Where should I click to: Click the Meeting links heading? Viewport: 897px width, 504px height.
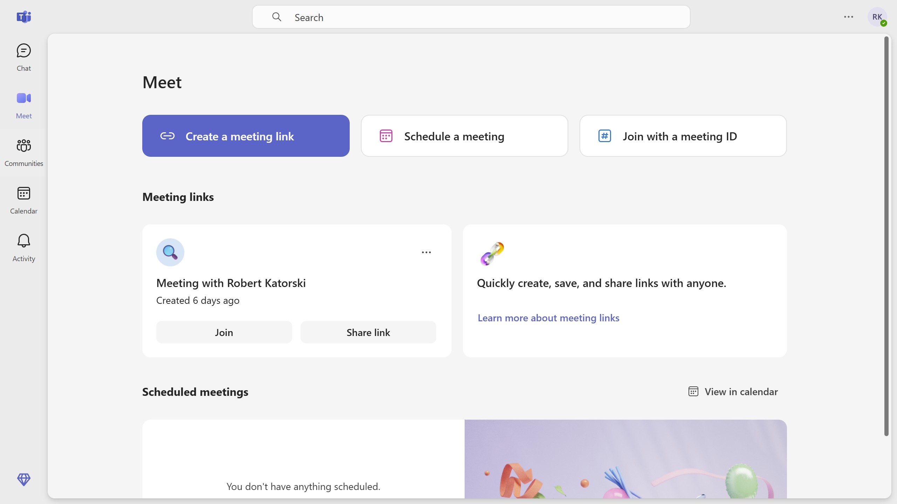point(178,197)
